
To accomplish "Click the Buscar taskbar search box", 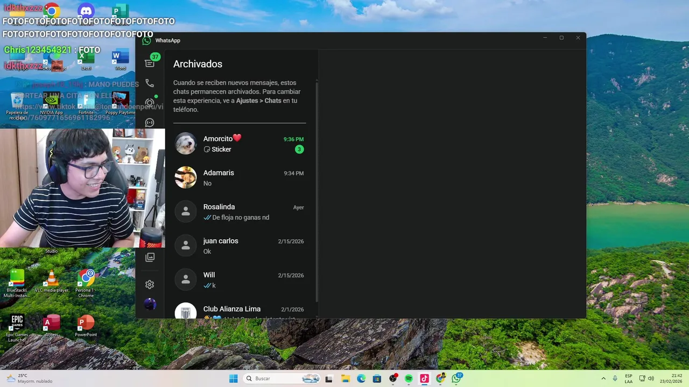I will point(282,378).
